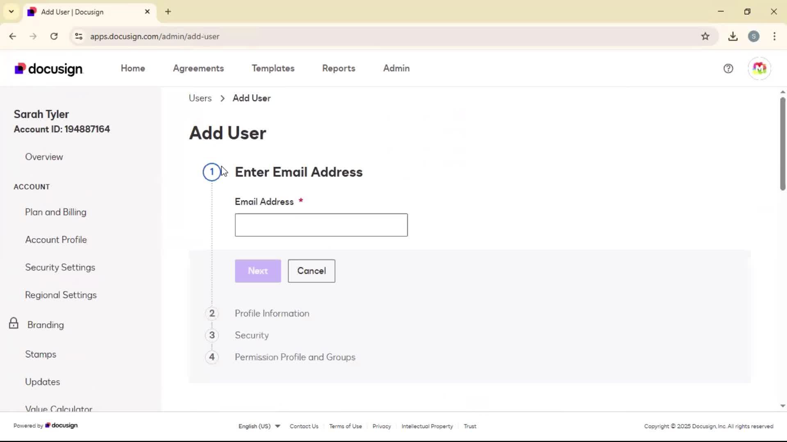This screenshot has width=787, height=442.
Task: Open Stamps in the sidebar
Action: [x=41, y=354]
